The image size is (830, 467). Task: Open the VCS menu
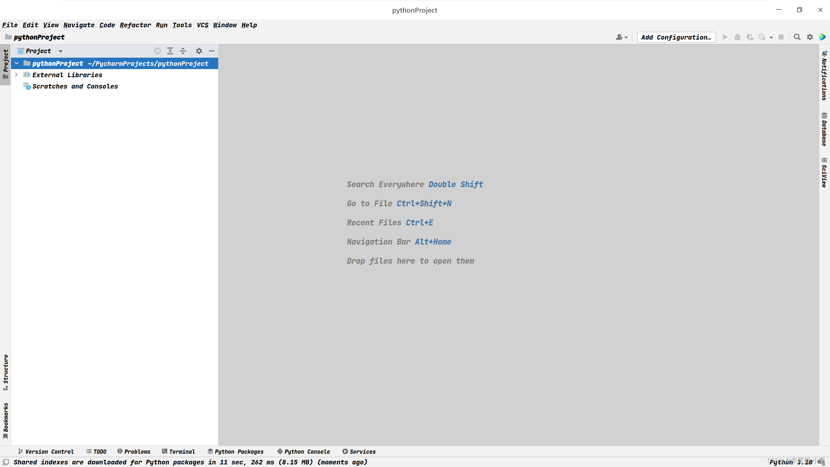coord(203,25)
